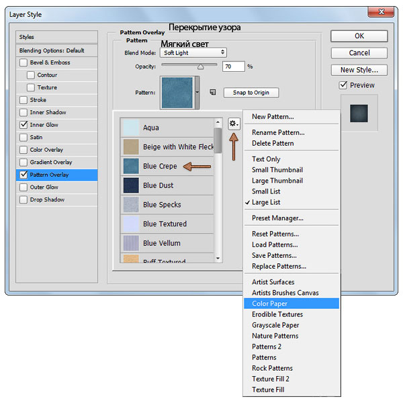The image size is (403, 403).
Task: Click the Opacity slider handle
Action: tap(201, 67)
